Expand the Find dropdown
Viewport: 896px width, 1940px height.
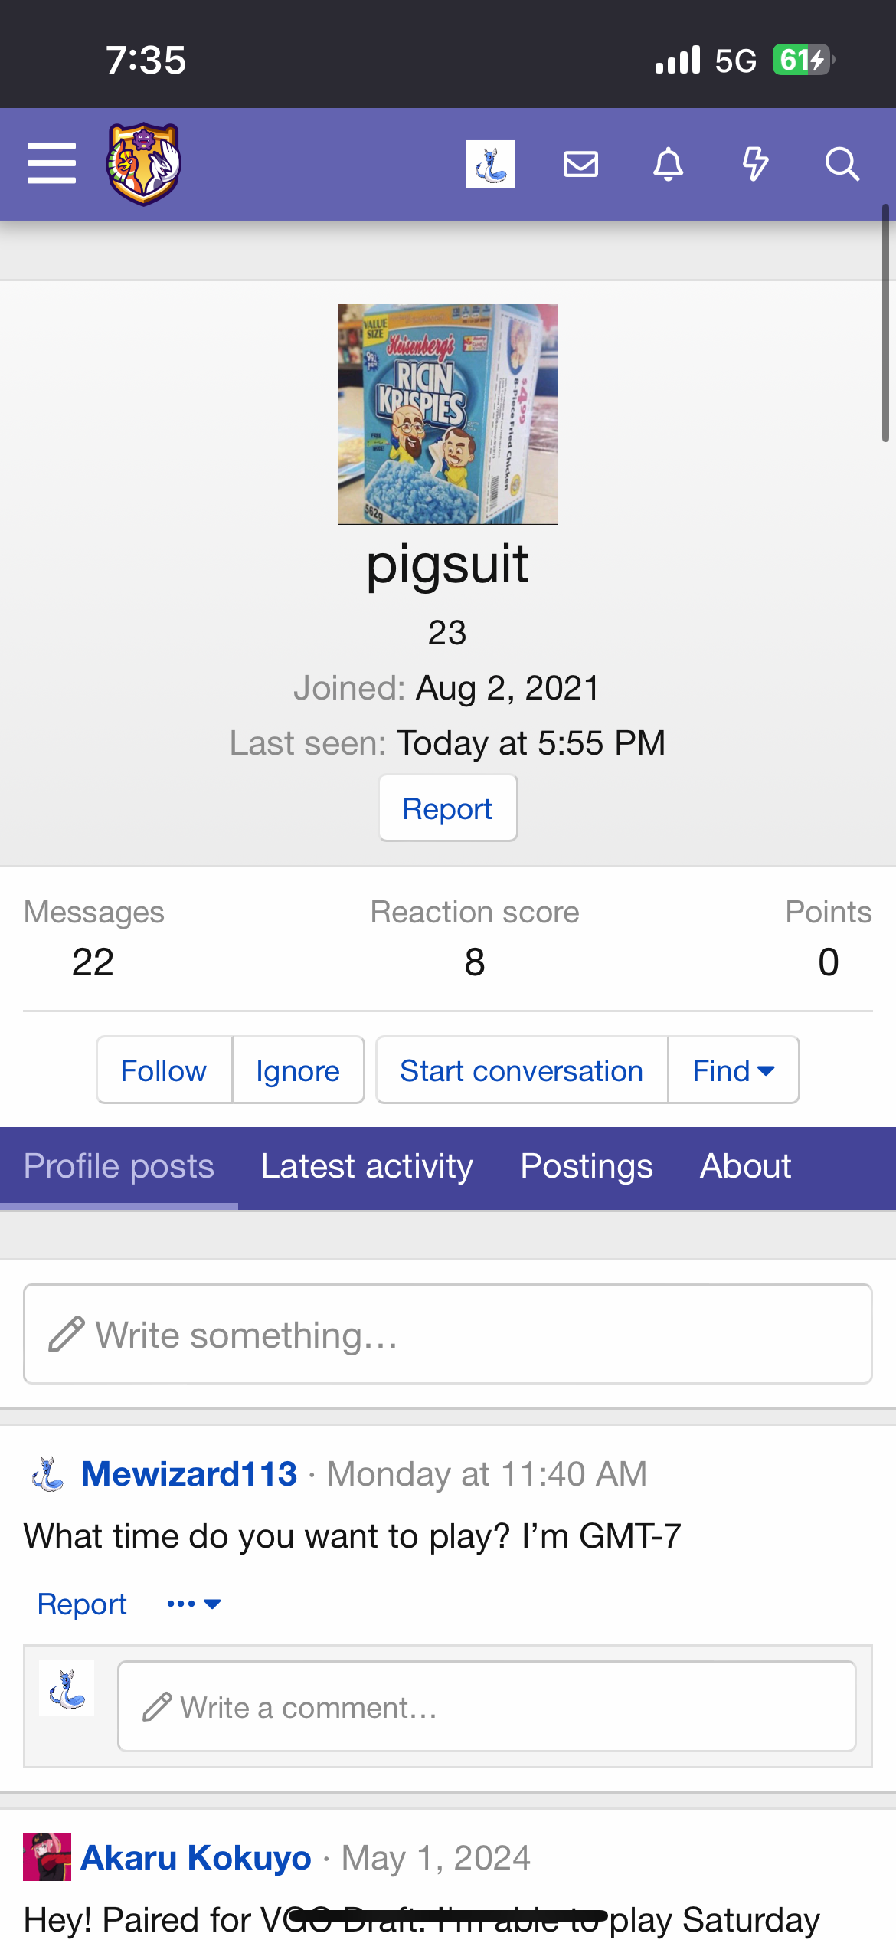pyautogui.click(x=734, y=1070)
